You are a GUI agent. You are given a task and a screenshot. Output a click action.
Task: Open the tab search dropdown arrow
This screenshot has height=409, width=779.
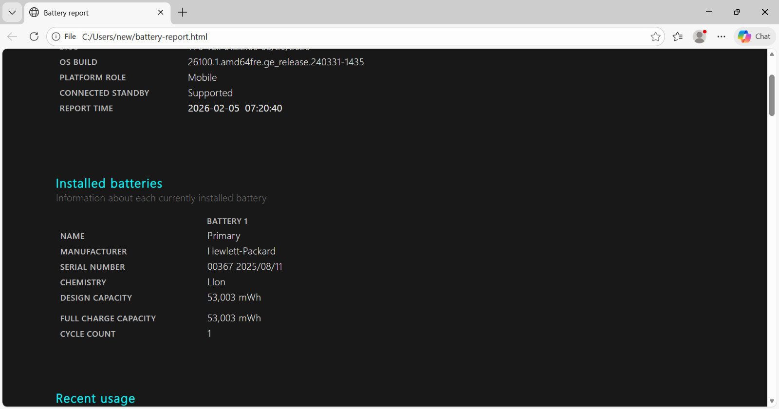pyautogui.click(x=12, y=13)
